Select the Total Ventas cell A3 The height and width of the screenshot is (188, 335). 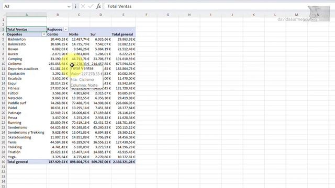point(27,29)
